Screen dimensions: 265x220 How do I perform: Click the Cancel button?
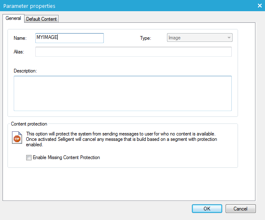(x=240, y=208)
